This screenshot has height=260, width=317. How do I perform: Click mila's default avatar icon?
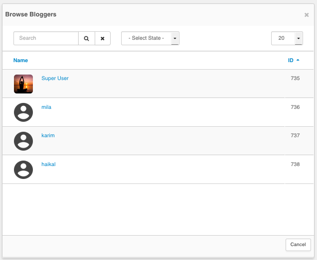(x=23, y=112)
